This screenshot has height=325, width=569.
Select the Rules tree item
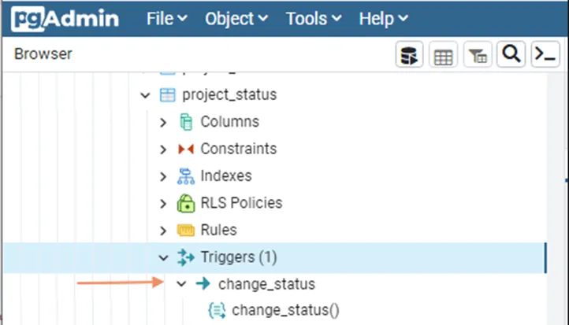click(218, 230)
